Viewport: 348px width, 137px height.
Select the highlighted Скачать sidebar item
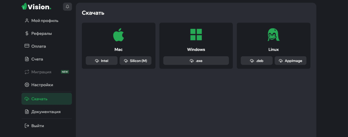click(x=47, y=99)
